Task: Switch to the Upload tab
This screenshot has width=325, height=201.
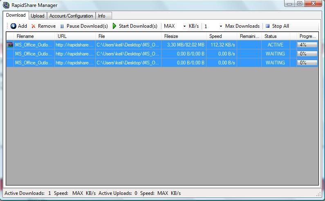Action: [38, 16]
